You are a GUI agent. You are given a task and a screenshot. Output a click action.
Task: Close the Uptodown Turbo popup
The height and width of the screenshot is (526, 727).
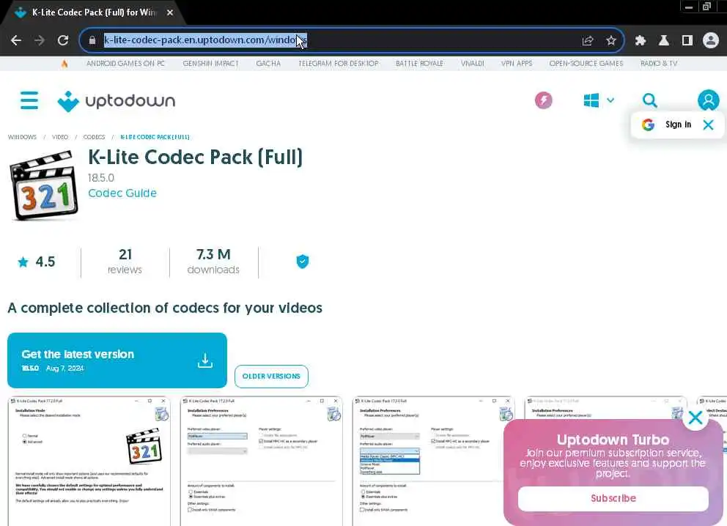(x=695, y=418)
